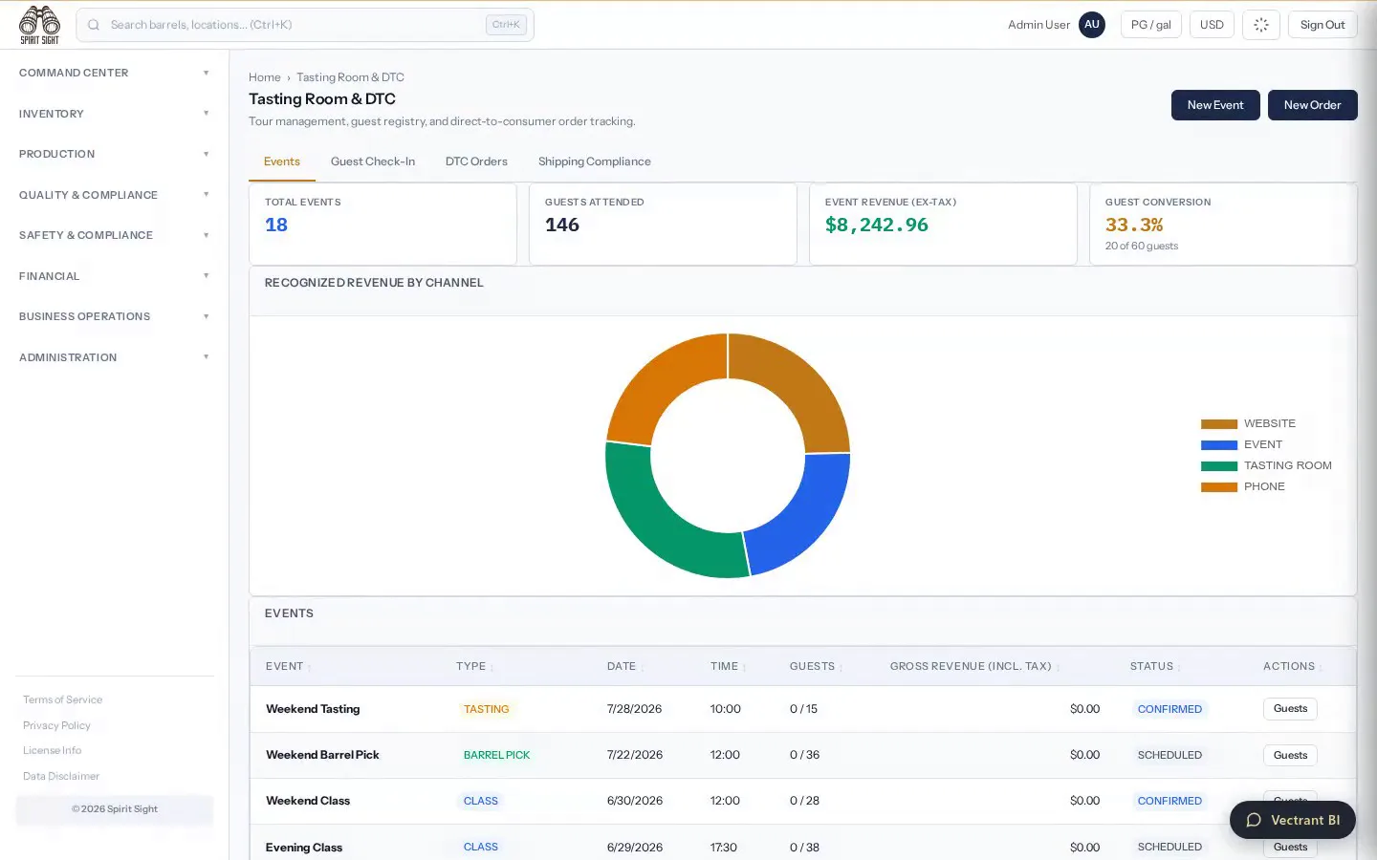Switch to the Guest Check-In tab
Viewport: 1377px width, 860px height.
pos(373,161)
